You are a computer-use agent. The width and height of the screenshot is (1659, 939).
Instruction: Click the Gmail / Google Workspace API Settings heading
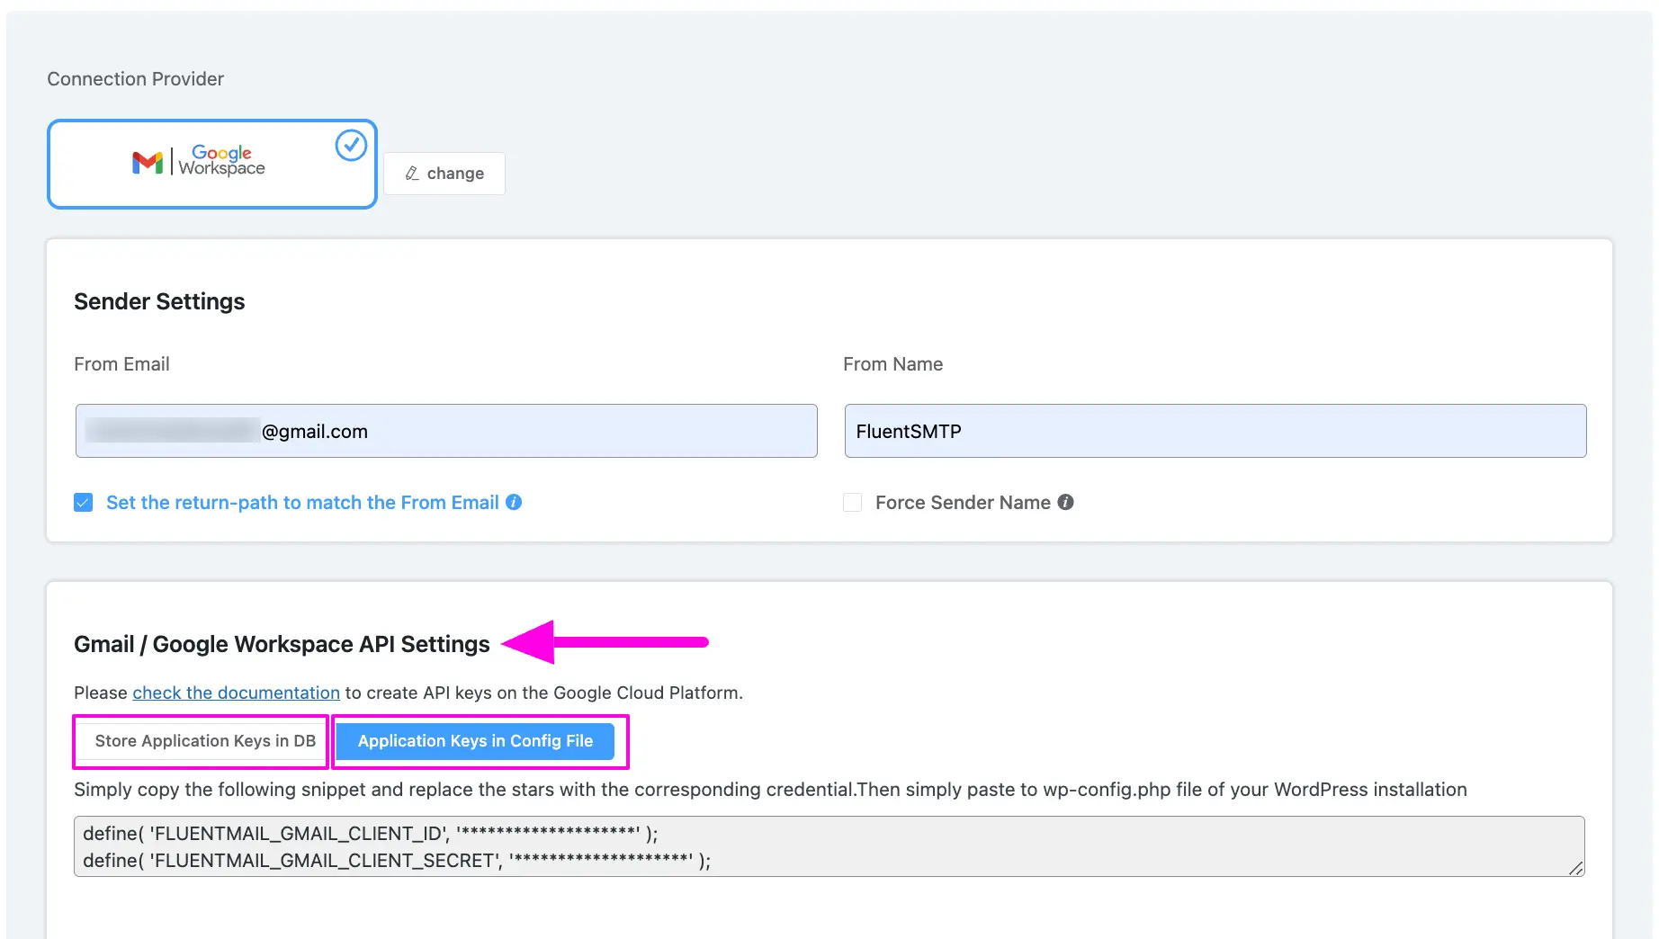click(282, 644)
